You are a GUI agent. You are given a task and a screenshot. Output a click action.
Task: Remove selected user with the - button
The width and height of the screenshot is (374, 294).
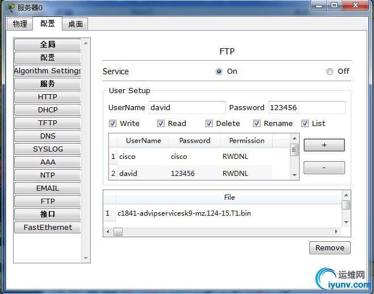point(324,167)
